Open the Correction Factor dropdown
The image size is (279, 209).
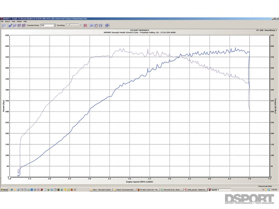(x=48, y=25)
